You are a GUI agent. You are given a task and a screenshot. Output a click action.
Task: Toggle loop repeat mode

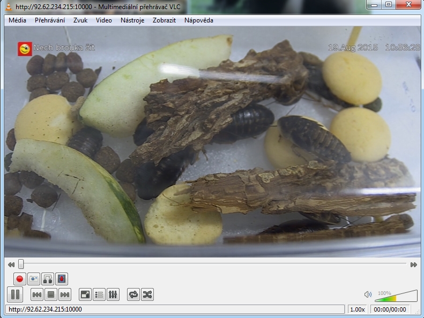133,294
